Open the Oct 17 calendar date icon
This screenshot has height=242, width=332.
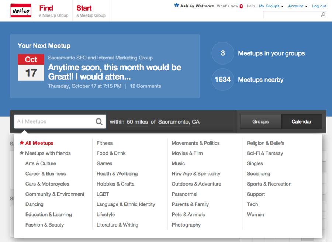(31, 68)
